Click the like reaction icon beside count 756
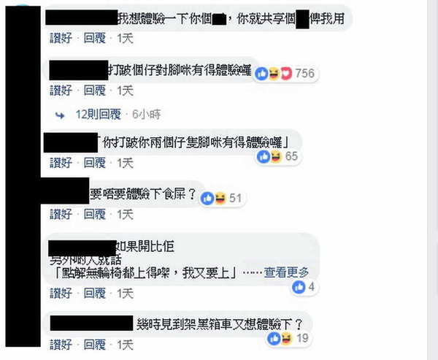 (x=262, y=74)
